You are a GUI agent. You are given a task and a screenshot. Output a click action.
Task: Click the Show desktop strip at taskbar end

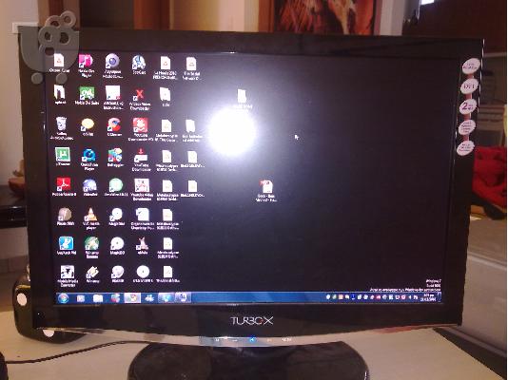440,297
